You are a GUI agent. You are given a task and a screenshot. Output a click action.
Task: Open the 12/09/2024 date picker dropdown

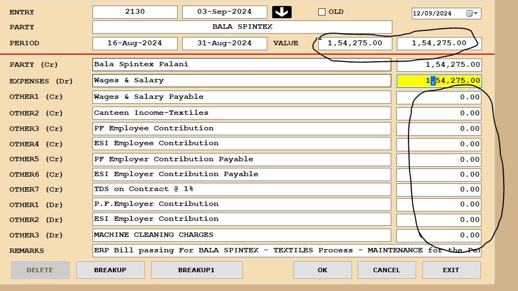pos(474,13)
